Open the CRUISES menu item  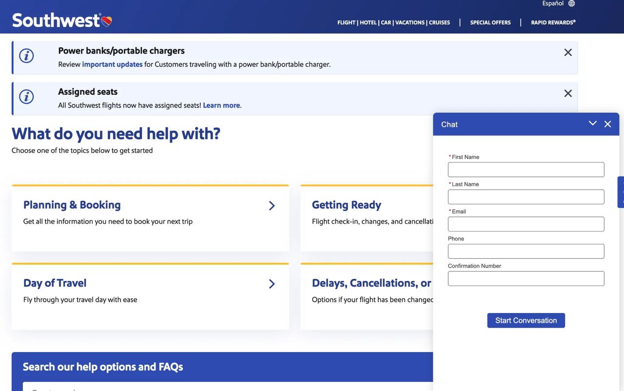pyautogui.click(x=439, y=22)
